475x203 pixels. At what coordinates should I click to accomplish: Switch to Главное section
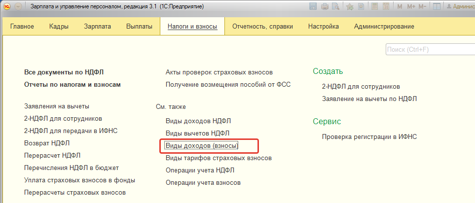click(22, 27)
